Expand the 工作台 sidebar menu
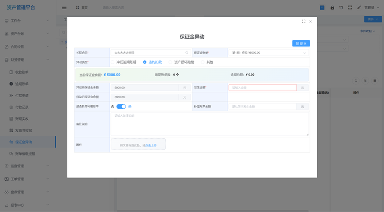Viewport: 384px width, 212px height. tap(48, 21)
